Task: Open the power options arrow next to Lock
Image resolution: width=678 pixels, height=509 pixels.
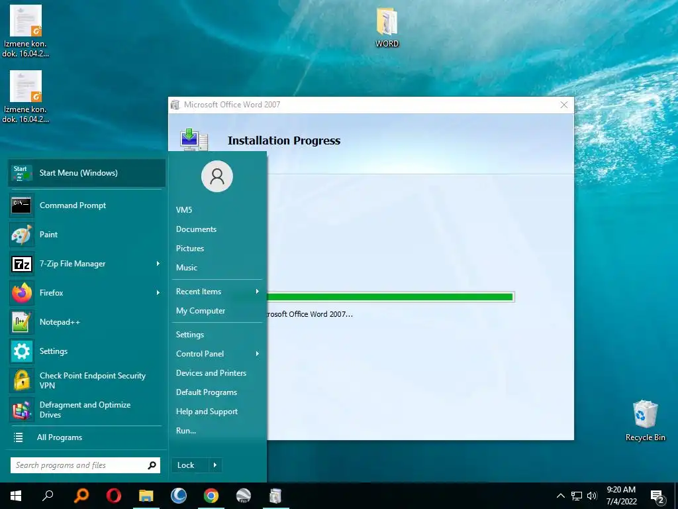Action: (215, 465)
